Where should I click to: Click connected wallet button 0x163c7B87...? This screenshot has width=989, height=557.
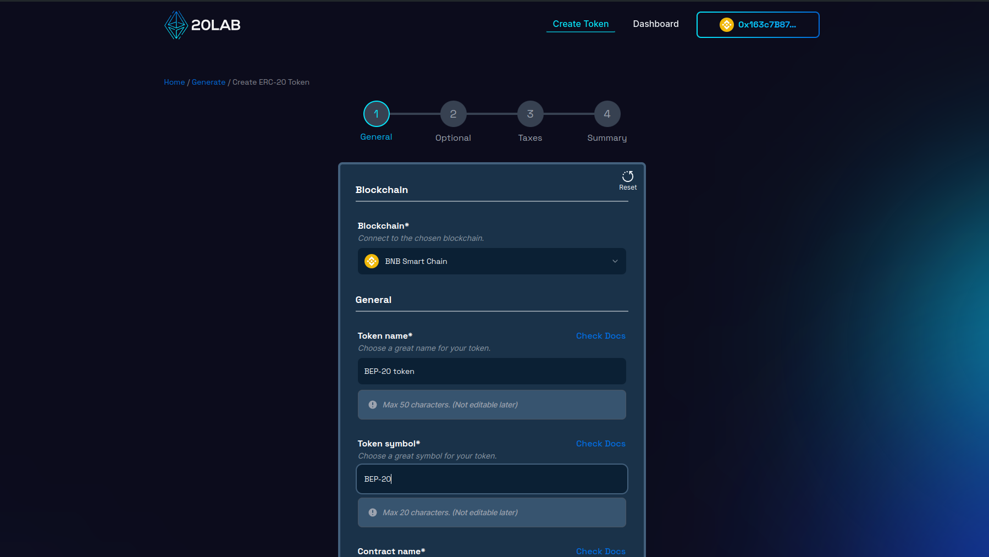[758, 25]
